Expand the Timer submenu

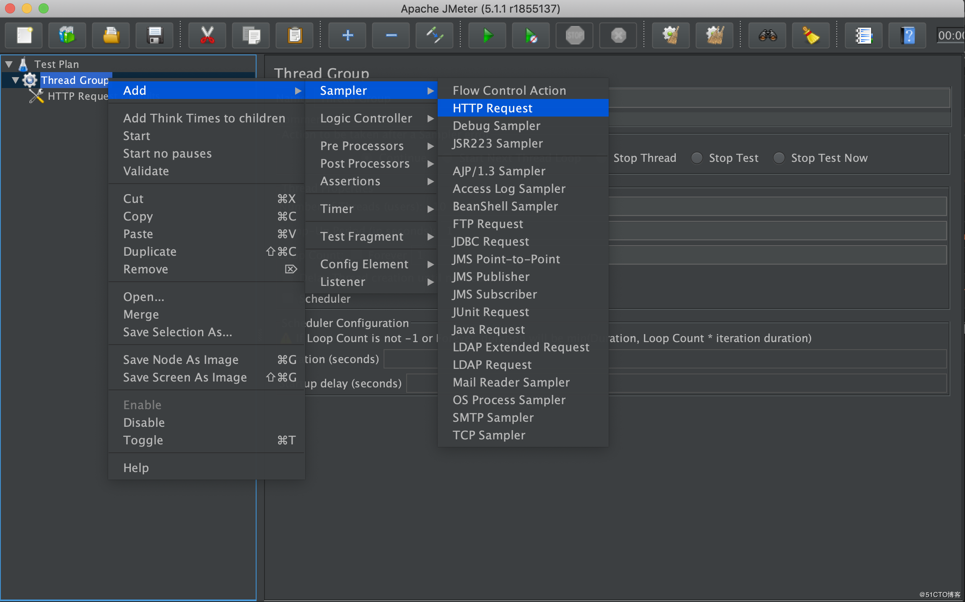(x=371, y=209)
